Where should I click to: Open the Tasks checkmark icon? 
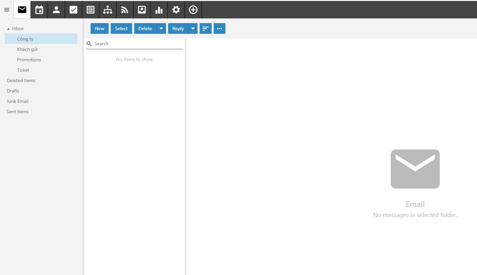point(73,10)
